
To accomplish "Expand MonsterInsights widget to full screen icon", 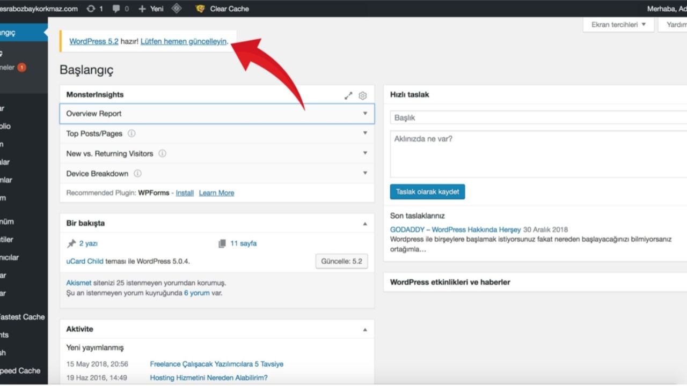I will click(348, 95).
